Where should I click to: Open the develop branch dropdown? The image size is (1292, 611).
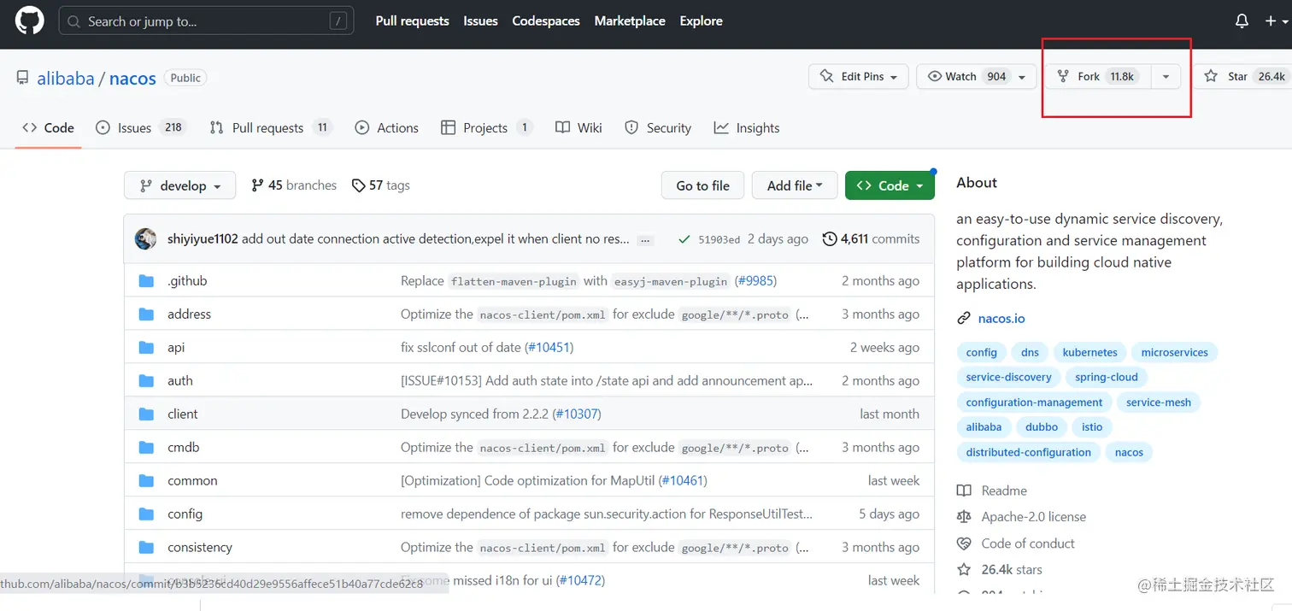click(179, 185)
